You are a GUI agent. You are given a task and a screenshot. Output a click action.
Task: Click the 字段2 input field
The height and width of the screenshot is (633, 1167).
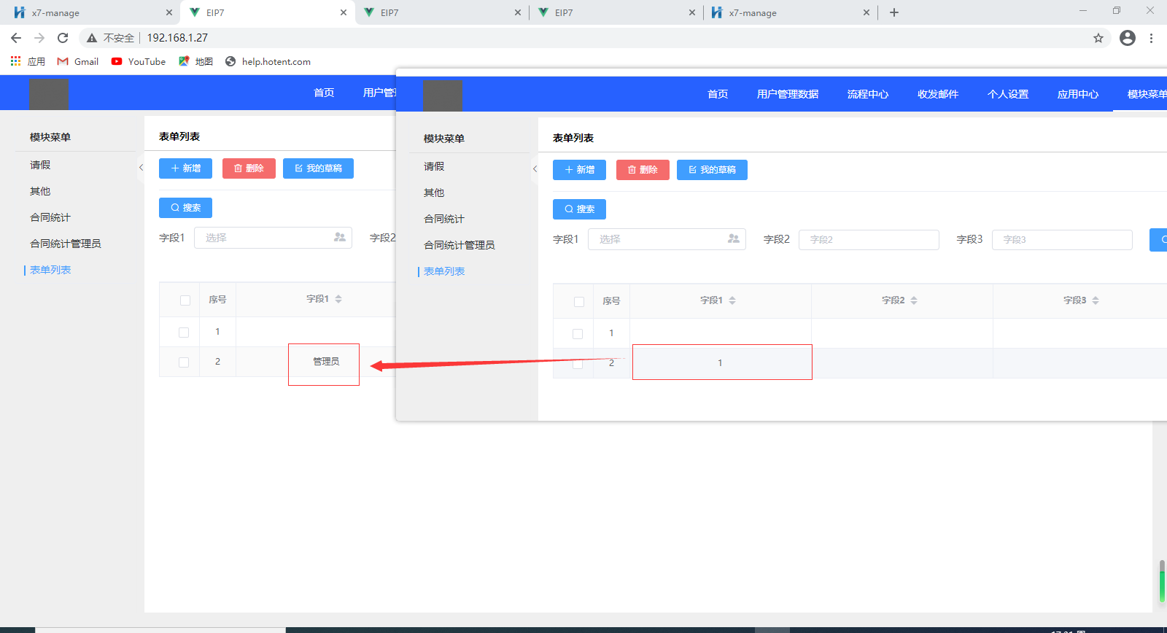[868, 240]
